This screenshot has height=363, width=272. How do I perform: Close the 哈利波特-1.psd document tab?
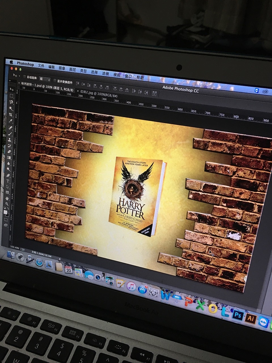[19, 83]
